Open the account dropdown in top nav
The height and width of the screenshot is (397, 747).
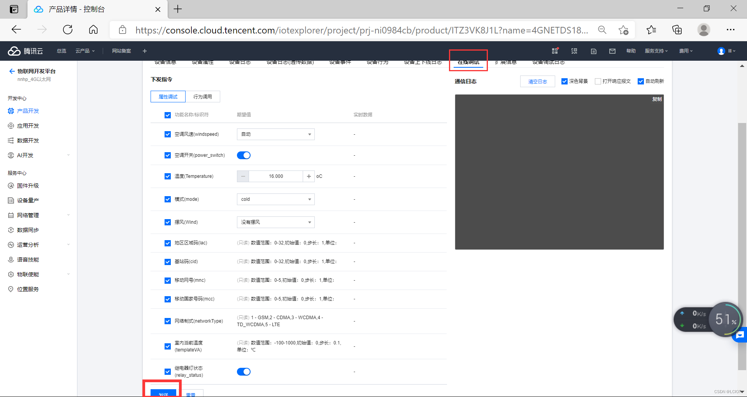tap(726, 51)
